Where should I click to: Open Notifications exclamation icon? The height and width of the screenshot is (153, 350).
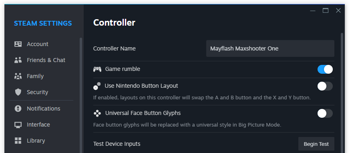pos(18,109)
